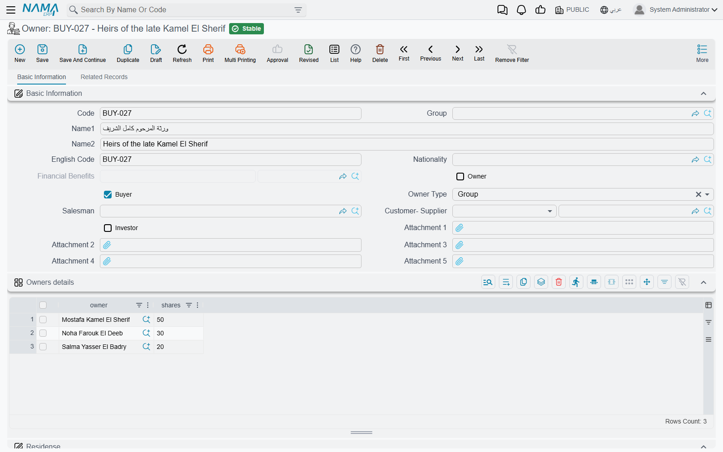The height and width of the screenshot is (452, 723).
Task: Tick the select-all checkbox in grid header
Action: (x=43, y=305)
